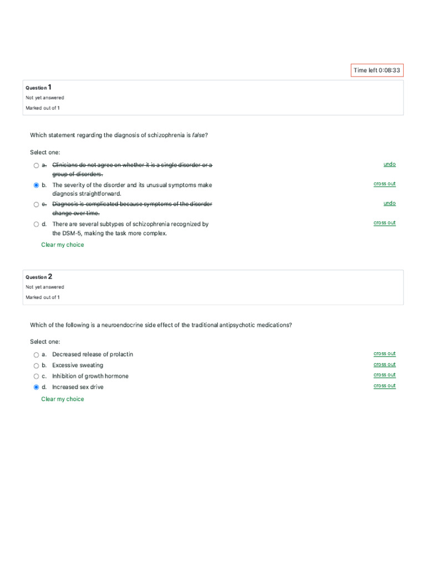Image resolution: width=426 pixels, height=568 pixels.
Task: Undo cross out for Question 1 option c
Action: point(389,203)
